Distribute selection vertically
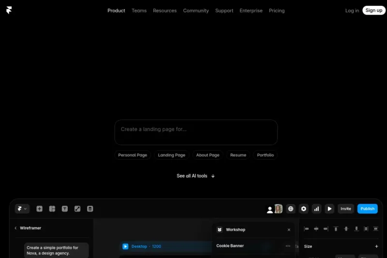The image size is (387, 258). [x=376, y=229]
